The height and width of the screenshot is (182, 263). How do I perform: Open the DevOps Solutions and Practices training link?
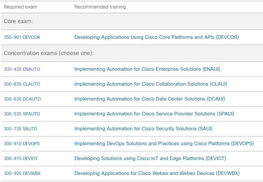[164, 144]
